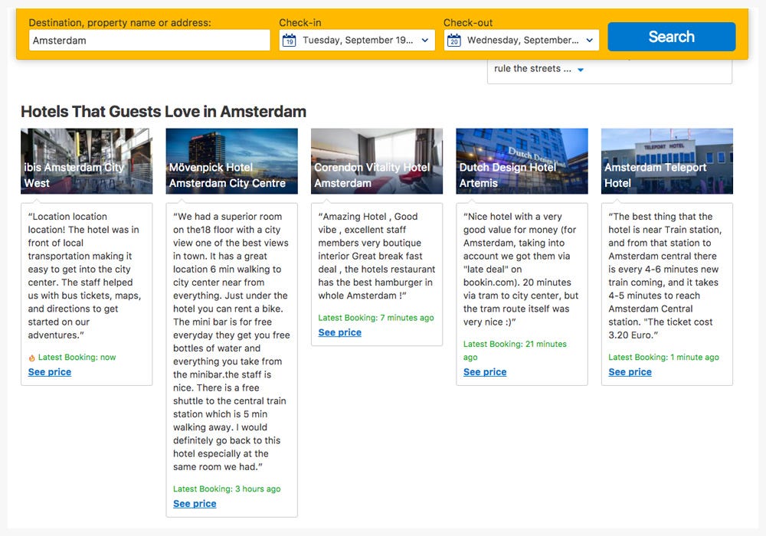Click the Check-out label

tap(467, 22)
